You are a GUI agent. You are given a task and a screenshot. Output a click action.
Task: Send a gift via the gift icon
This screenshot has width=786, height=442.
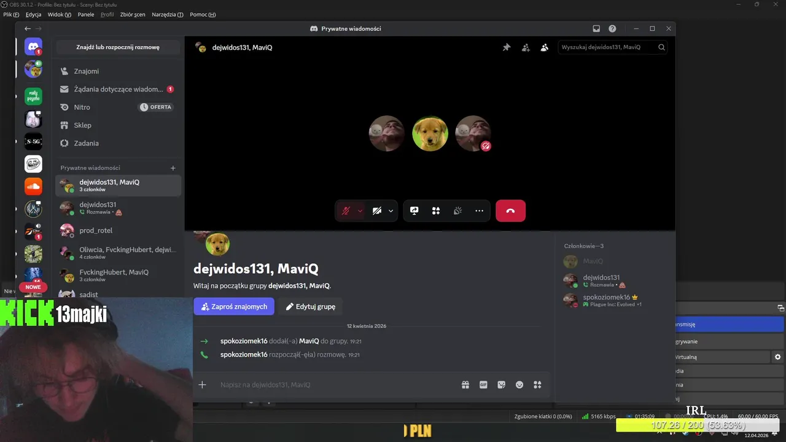(465, 385)
